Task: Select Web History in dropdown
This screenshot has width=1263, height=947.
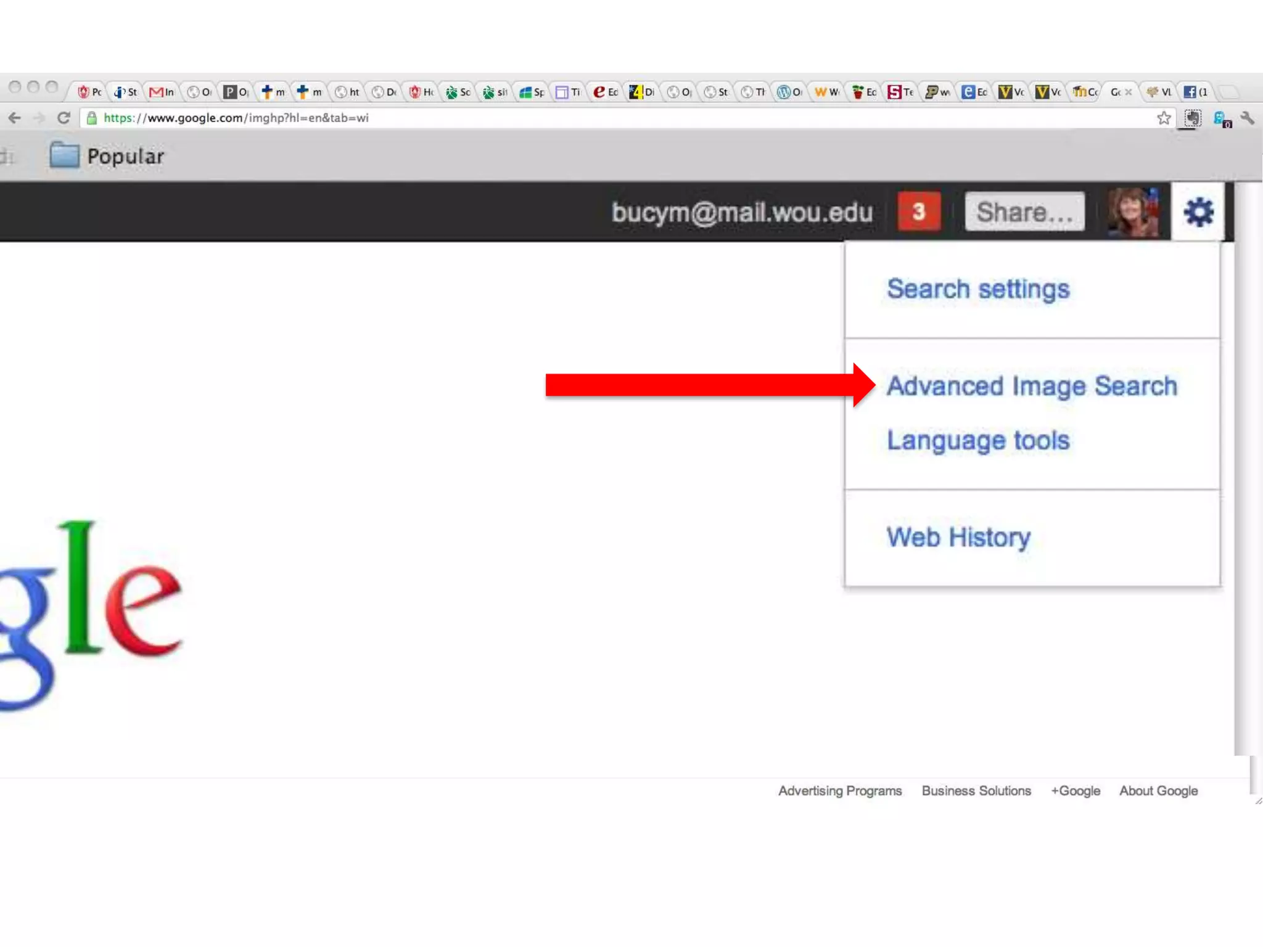Action: [958, 537]
